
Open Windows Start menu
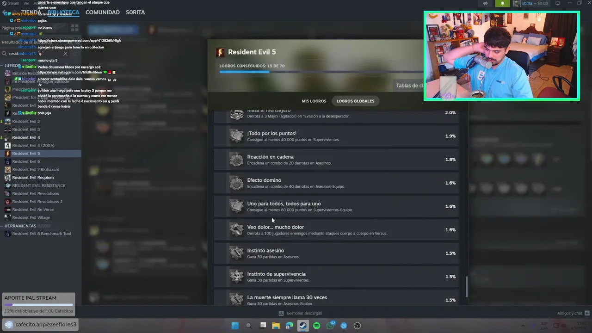(235, 326)
